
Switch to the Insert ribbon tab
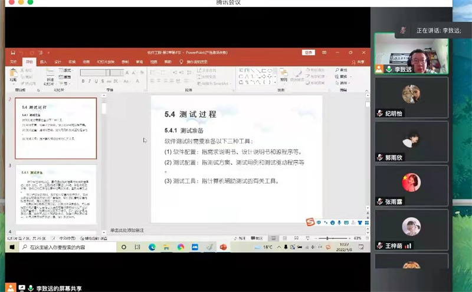coord(43,61)
